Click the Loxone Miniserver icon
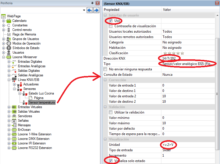 pyautogui.click(x=9, y=57)
